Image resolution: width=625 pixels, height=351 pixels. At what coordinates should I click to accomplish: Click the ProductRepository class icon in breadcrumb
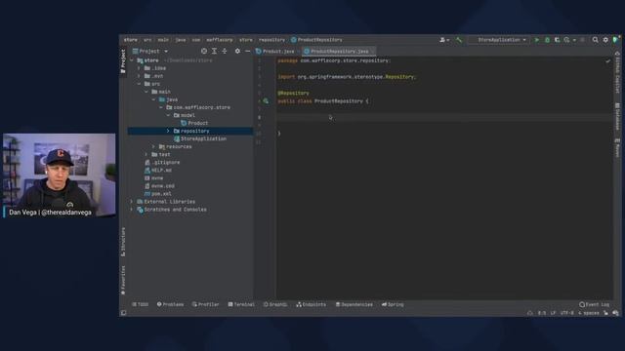[294, 40]
